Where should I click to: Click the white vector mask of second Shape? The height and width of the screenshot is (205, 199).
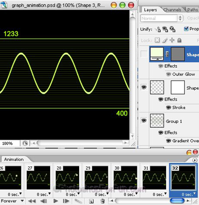point(178,88)
